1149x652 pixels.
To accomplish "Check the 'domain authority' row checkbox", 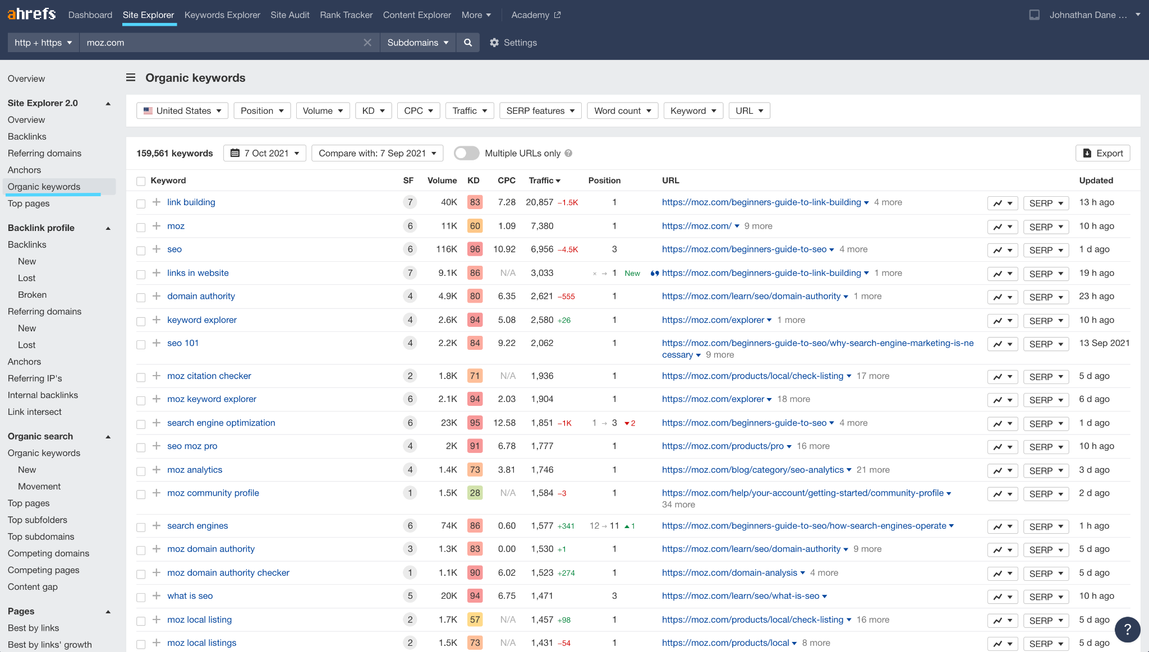I will click(x=141, y=298).
